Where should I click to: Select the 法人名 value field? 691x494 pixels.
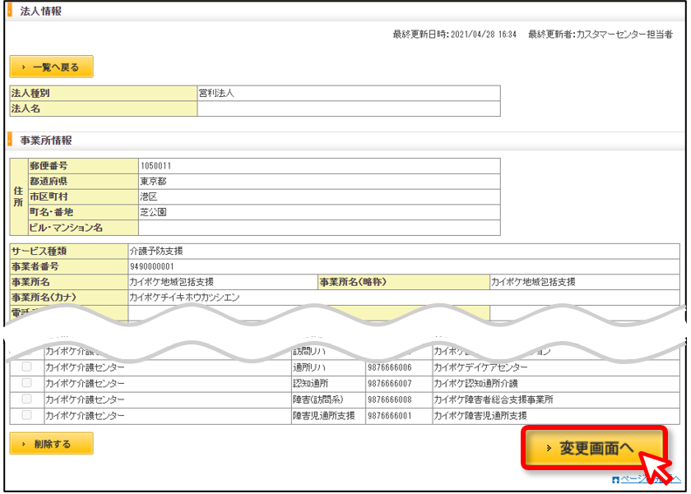coord(349,108)
